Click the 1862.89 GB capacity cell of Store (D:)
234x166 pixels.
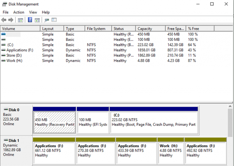(146, 55)
